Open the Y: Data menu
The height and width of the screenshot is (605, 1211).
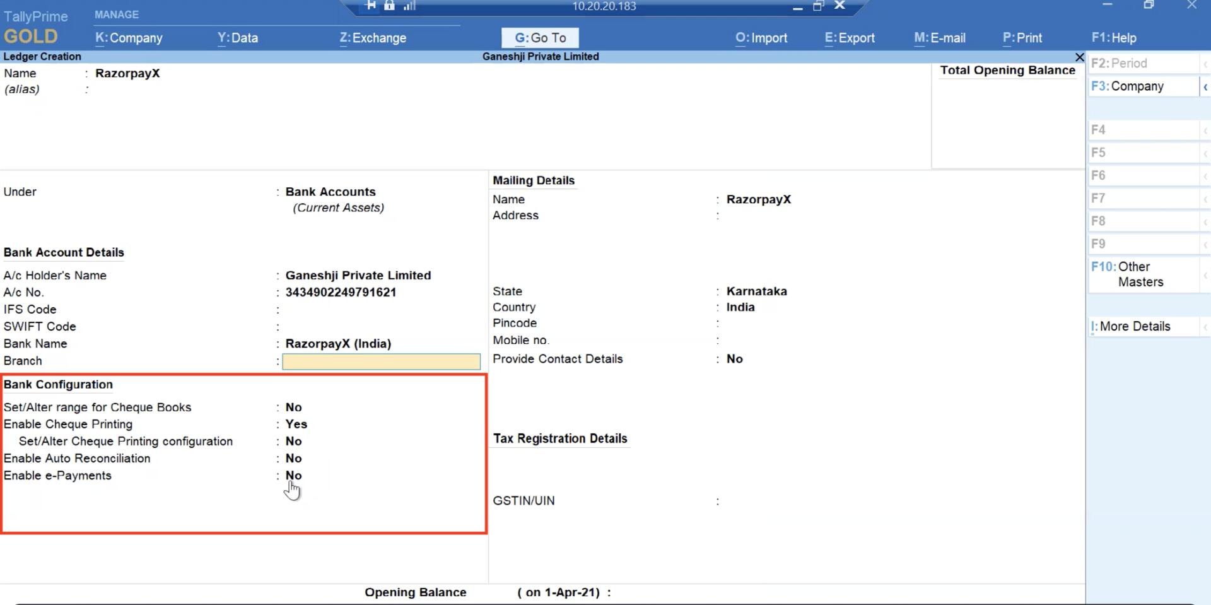pyautogui.click(x=238, y=38)
